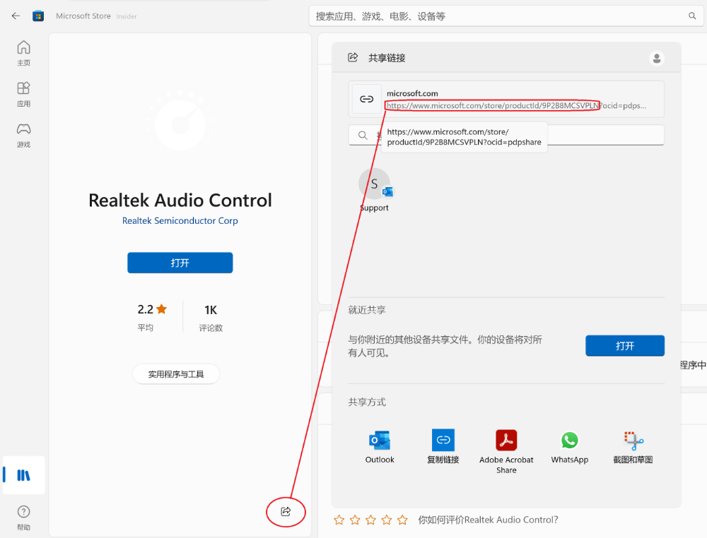
Task: Open the Home (主页) sidebar section
Action: (x=23, y=53)
